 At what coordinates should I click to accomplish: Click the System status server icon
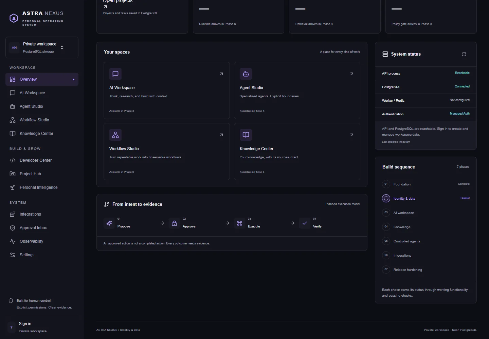pos(385,54)
